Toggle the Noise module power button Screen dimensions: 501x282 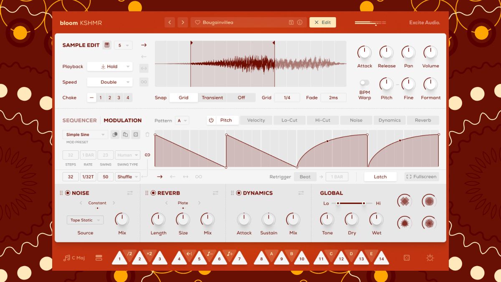tap(68, 193)
